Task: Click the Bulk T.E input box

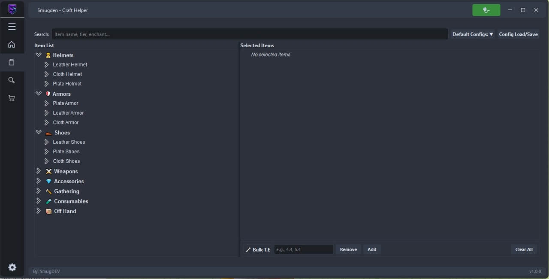Action: (x=304, y=249)
